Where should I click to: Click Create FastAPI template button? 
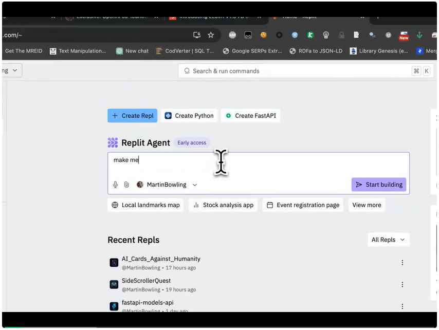click(x=250, y=116)
